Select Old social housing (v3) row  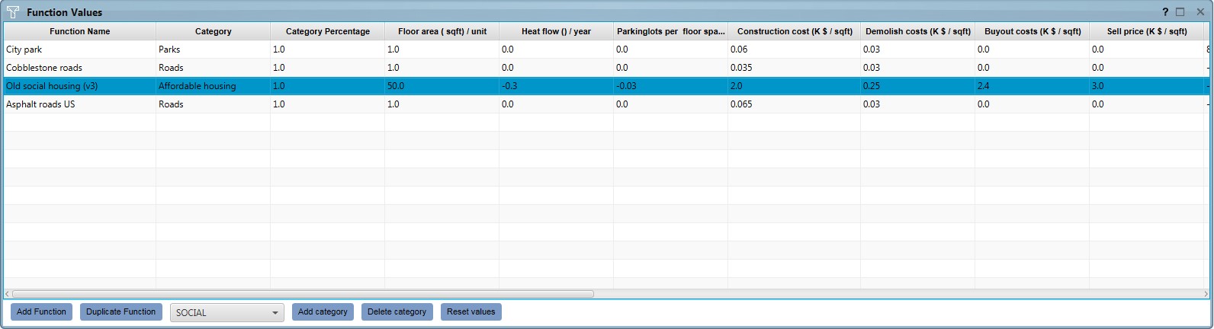(x=607, y=86)
